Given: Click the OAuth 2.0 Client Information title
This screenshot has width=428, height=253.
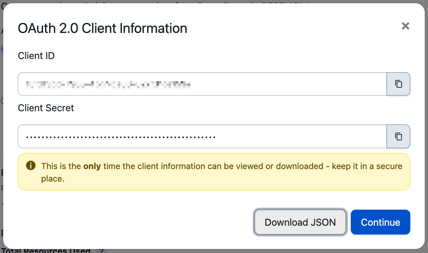Looking at the screenshot, I should pos(102,28).
